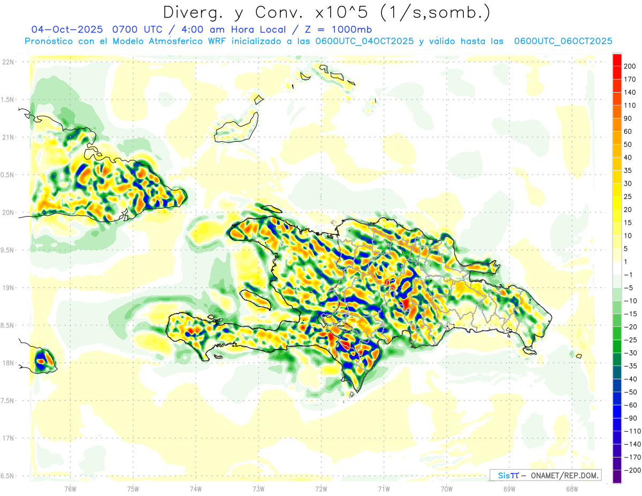642x496 pixels.
Task: Click the '68W' longitude label
Action: coord(571,488)
